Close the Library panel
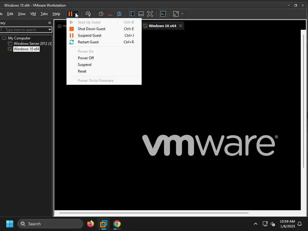Viewport: 308px width, 231px height. pyautogui.click(x=50, y=23)
